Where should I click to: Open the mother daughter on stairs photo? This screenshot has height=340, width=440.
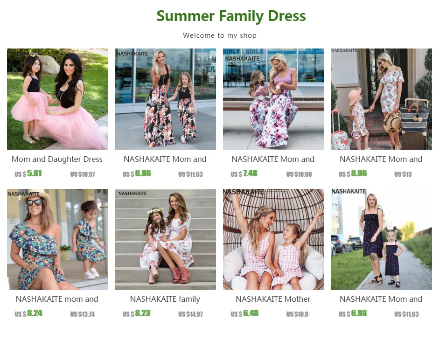(x=165, y=239)
